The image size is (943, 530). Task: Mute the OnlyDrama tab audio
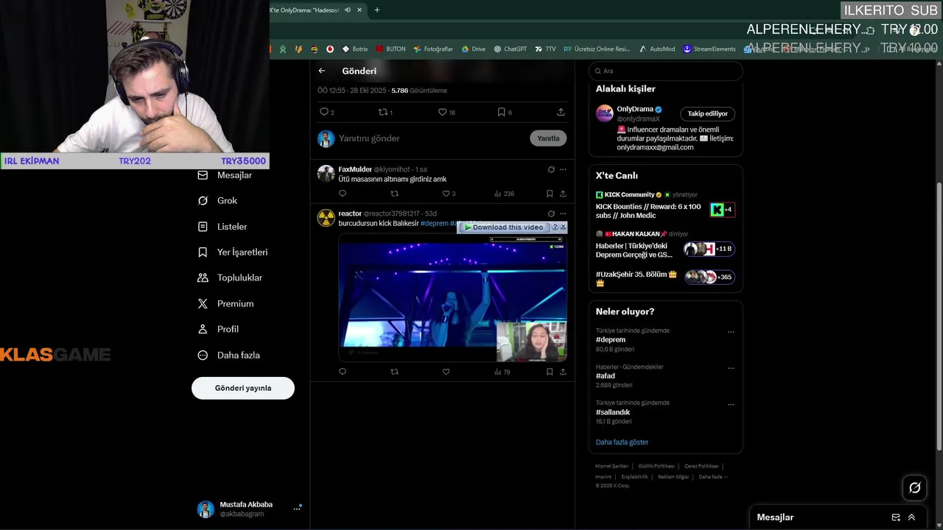coord(348,10)
